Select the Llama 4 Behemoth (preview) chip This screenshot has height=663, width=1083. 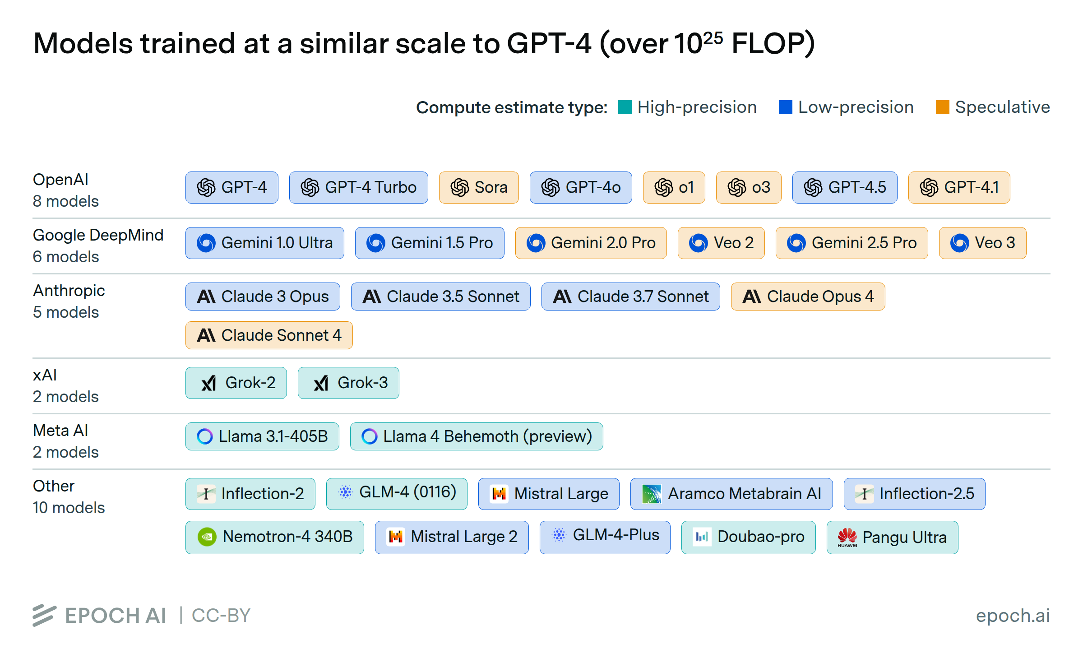tap(477, 436)
